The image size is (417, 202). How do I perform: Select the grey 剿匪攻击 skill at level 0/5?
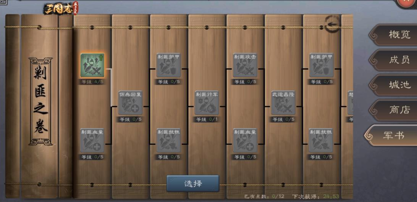[x=245, y=65]
